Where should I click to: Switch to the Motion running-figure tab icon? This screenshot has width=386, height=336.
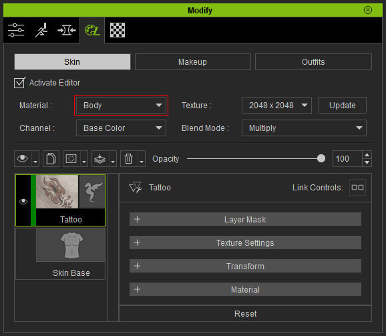(x=41, y=30)
